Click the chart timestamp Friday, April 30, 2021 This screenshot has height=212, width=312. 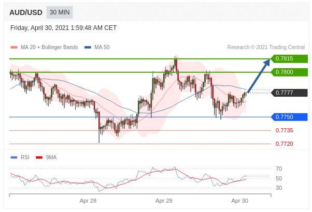tap(63, 28)
